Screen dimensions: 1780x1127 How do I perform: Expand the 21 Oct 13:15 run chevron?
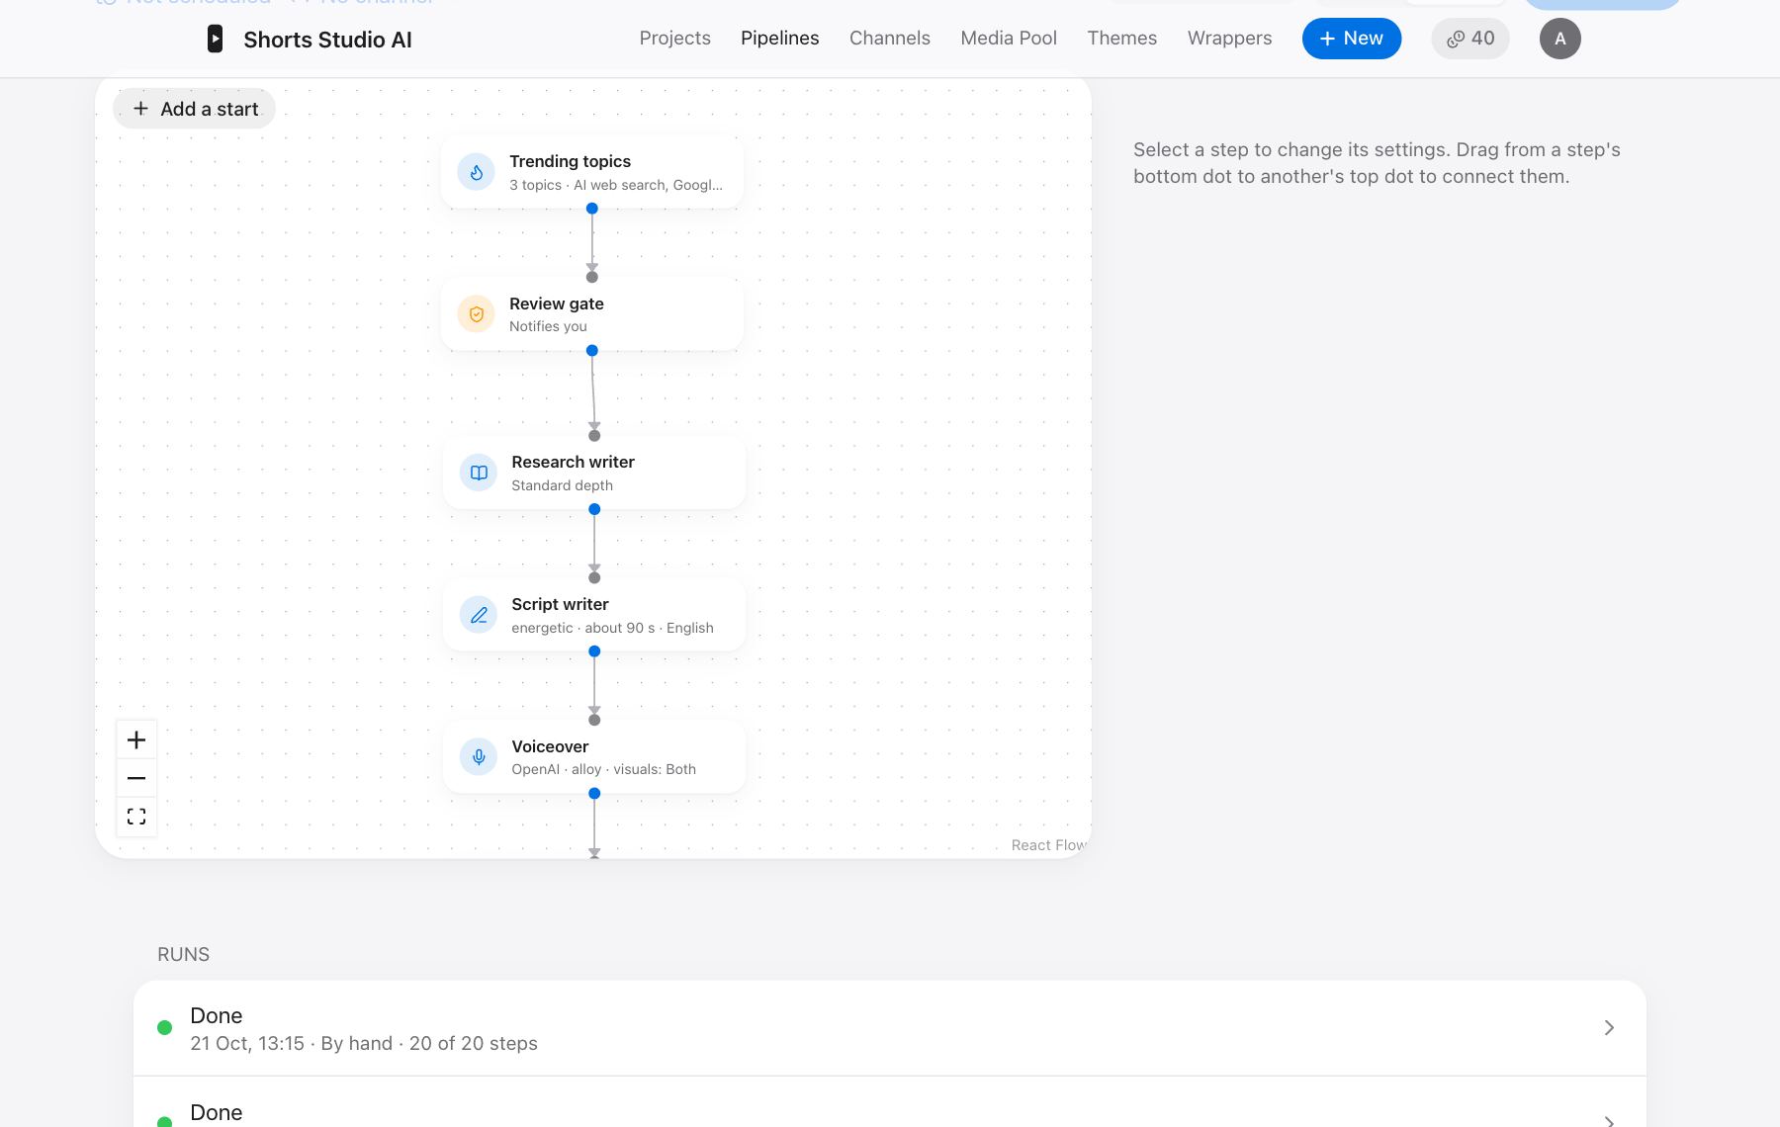click(x=1609, y=1028)
